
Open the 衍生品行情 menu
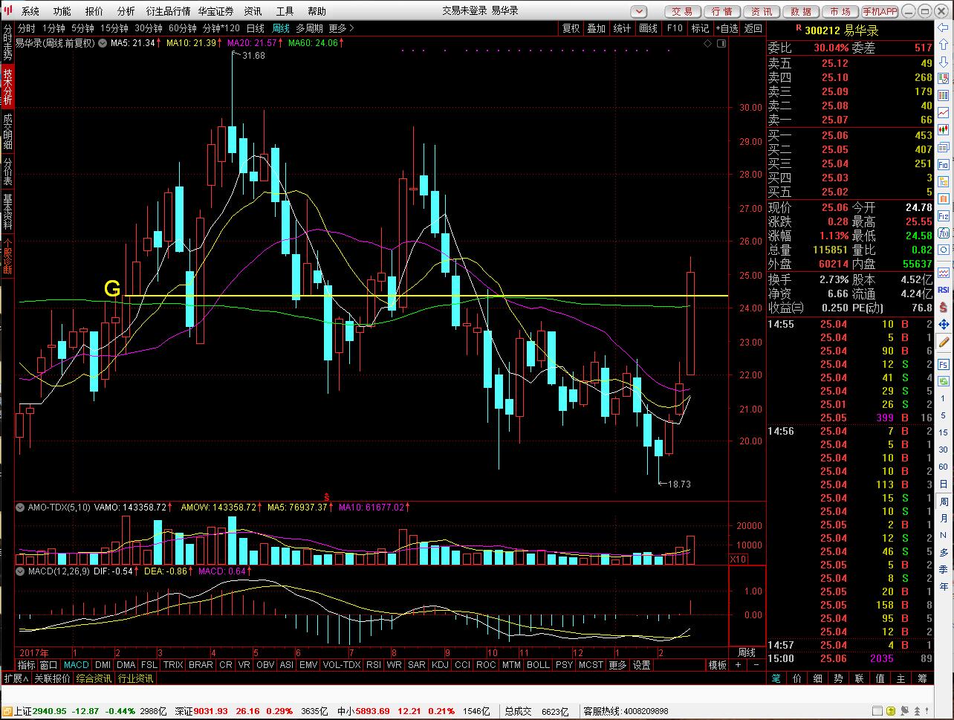click(x=167, y=11)
